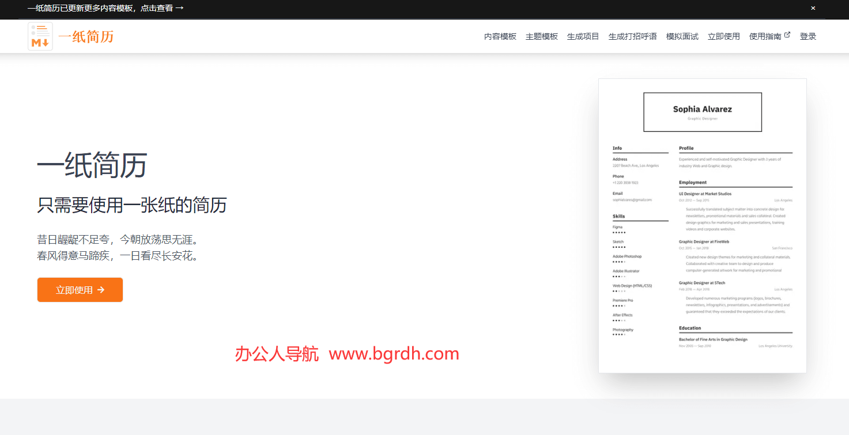Image resolution: width=849 pixels, height=435 pixels.
Task: Click the red www.bgrdh.com watermark text
Action: 394,353
